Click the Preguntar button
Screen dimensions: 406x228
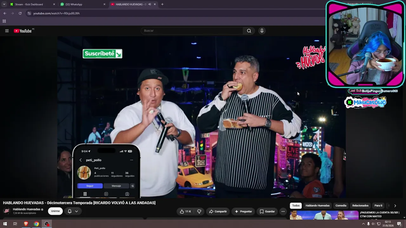[x=243, y=212]
